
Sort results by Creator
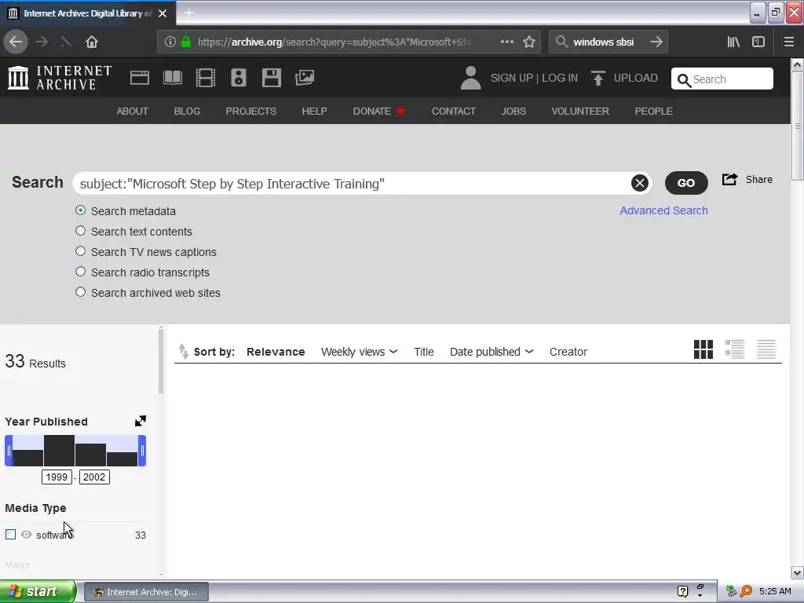click(568, 352)
